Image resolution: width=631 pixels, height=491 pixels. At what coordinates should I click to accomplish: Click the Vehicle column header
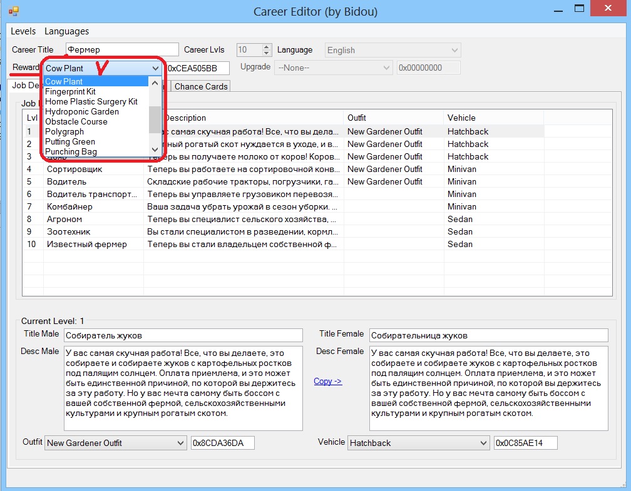[461, 118]
